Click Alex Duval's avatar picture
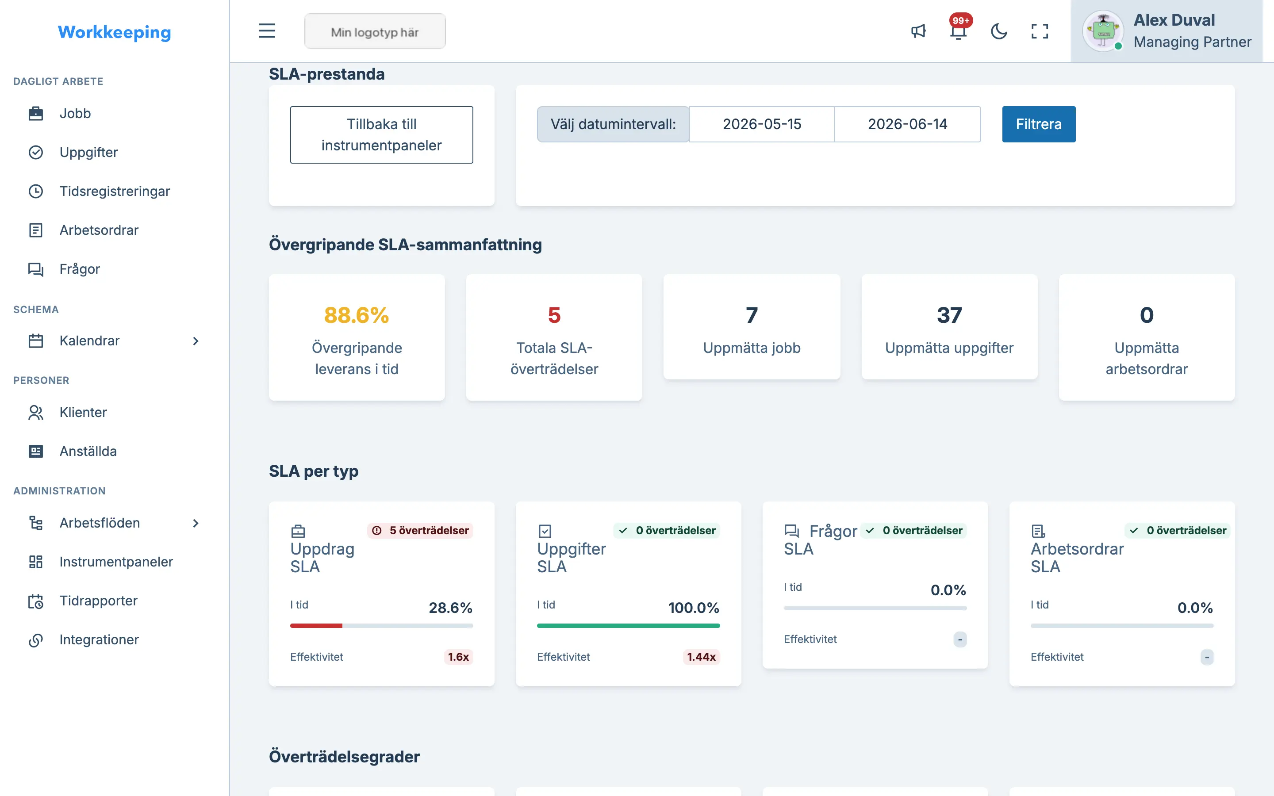Viewport: 1274px width, 796px height. tap(1103, 31)
